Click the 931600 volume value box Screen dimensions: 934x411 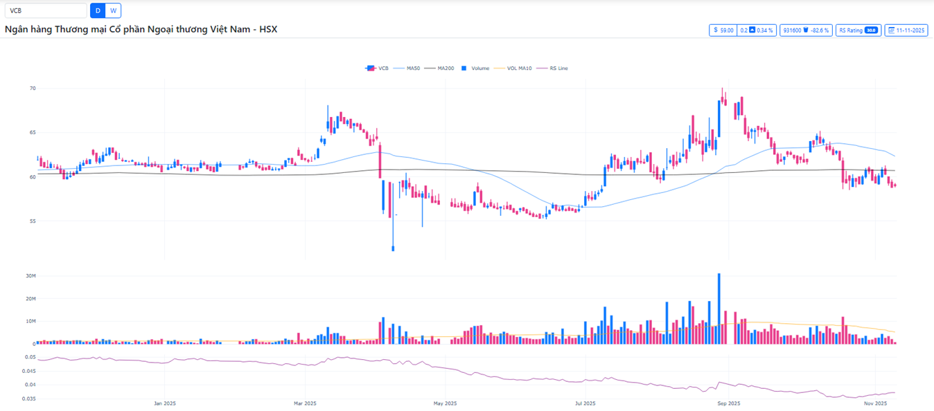click(791, 30)
